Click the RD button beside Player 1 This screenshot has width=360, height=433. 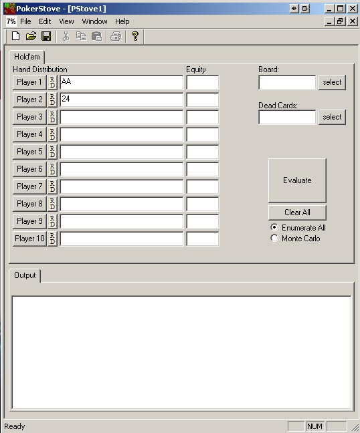[x=52, y=82]
